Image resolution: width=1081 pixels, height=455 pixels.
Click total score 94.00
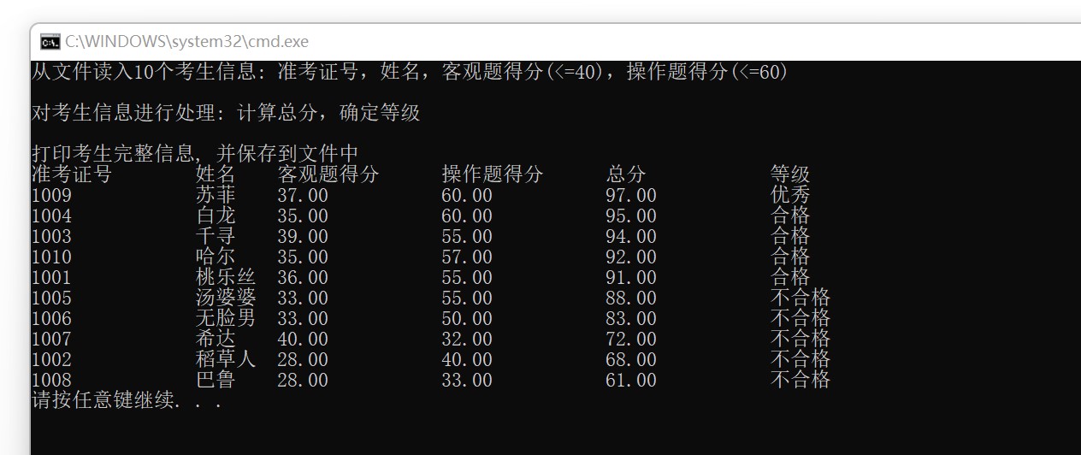tap(631, 237)
